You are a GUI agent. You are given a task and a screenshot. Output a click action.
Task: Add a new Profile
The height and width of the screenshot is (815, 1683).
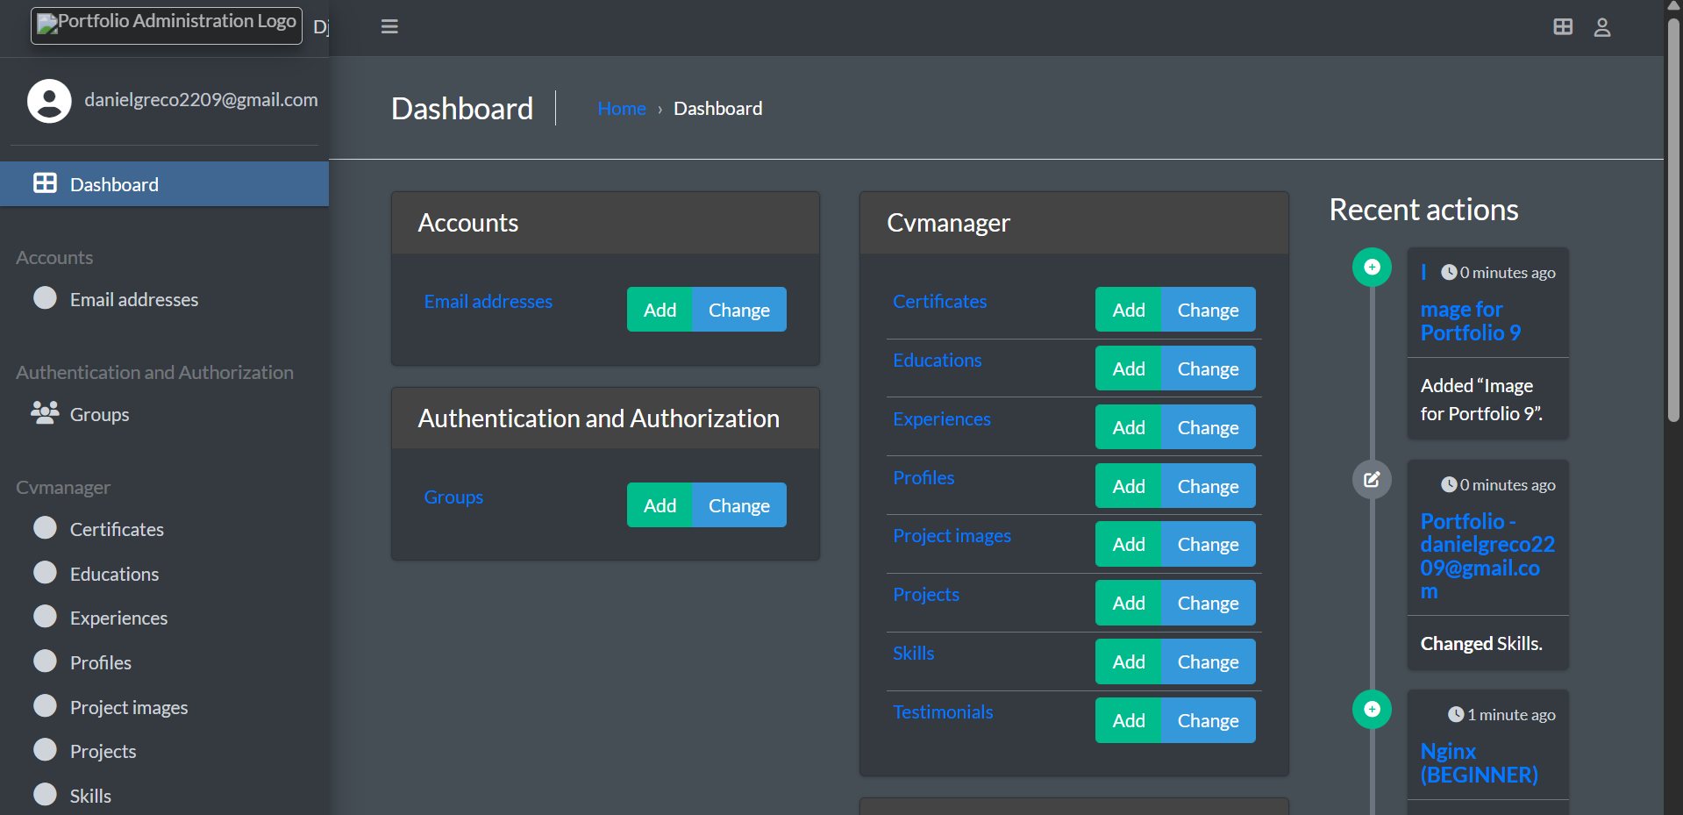pos(1129,486)
